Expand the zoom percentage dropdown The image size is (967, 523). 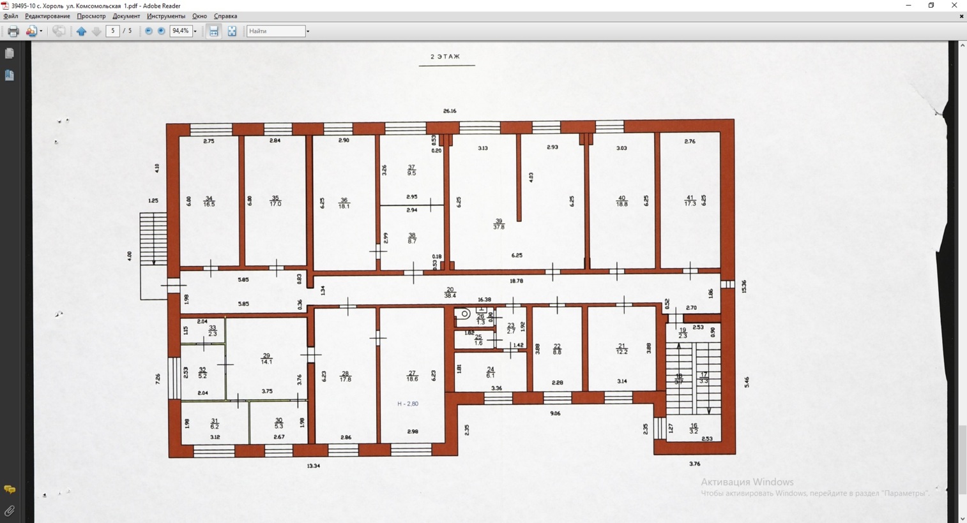(195, 31)
